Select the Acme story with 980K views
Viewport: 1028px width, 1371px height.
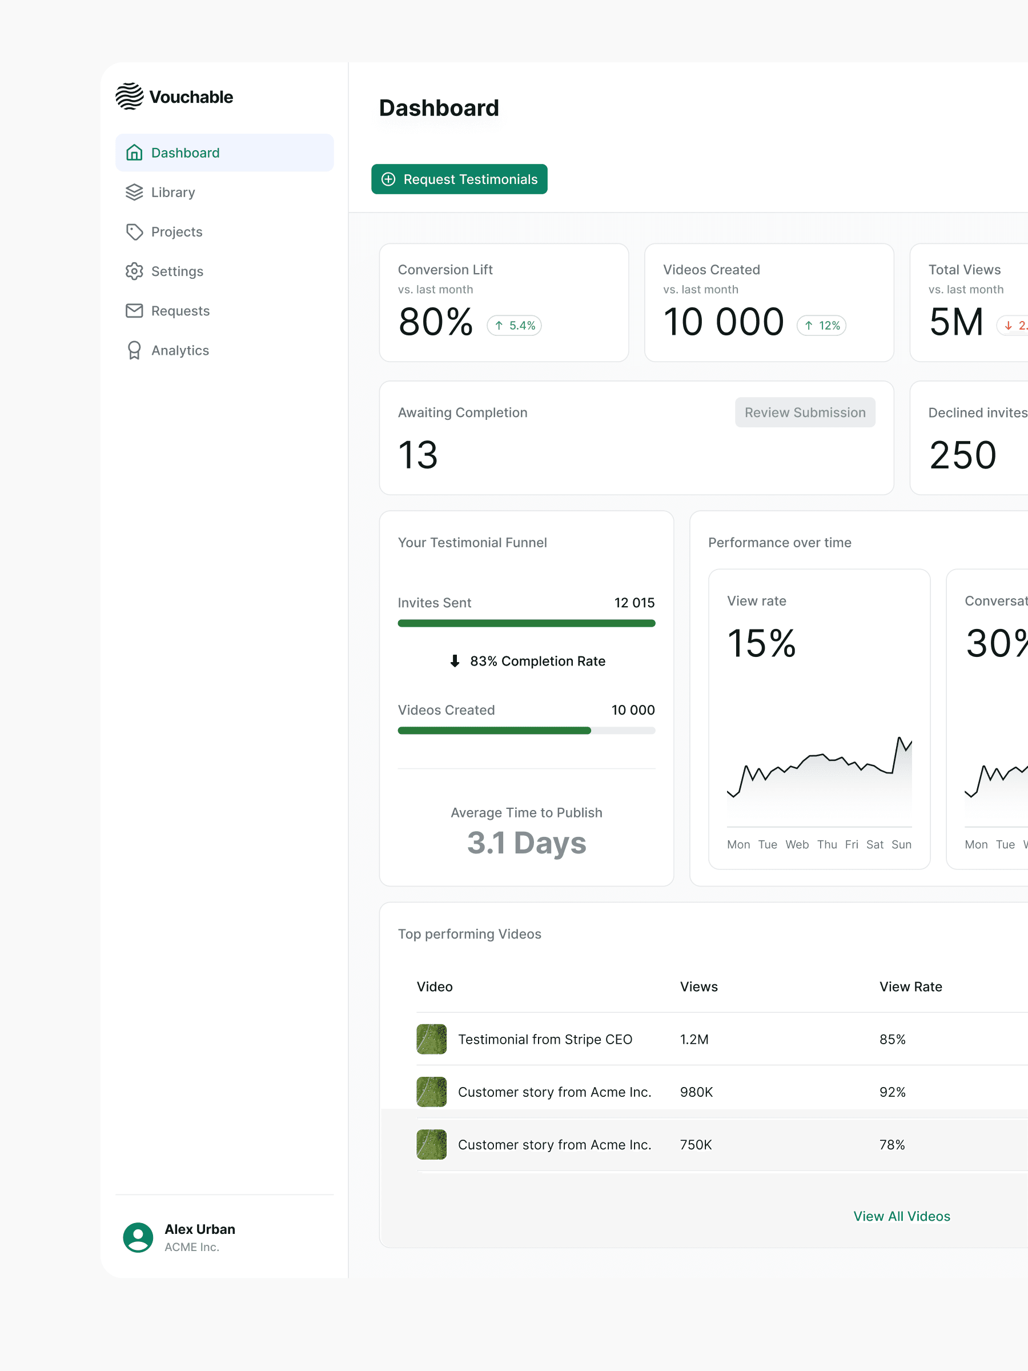point(555,1092)
